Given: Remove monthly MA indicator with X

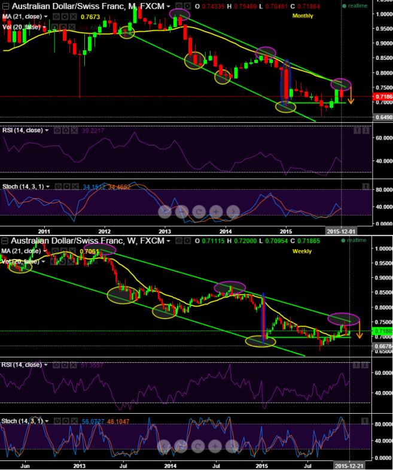Looking at the screenshot, I should pos(73,17).
